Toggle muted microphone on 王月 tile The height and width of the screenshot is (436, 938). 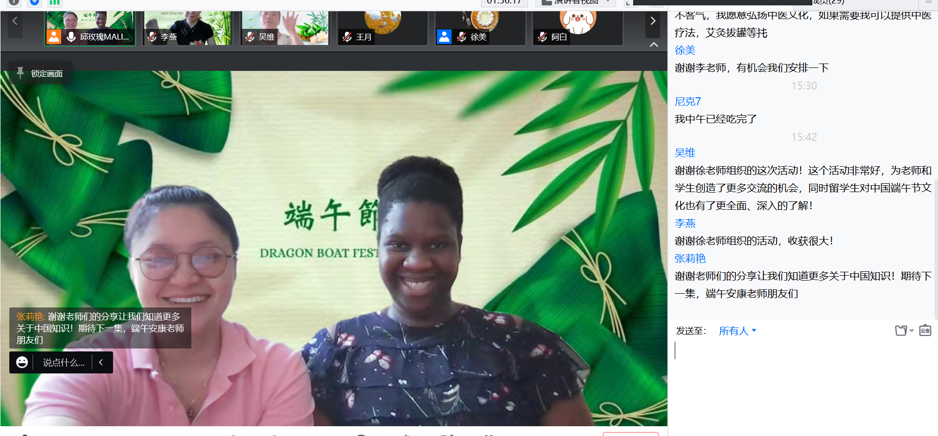347,37
